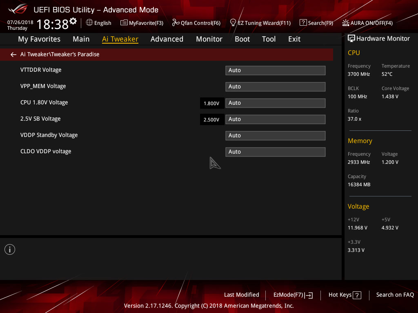Open the Boot tab

(242, 39)
